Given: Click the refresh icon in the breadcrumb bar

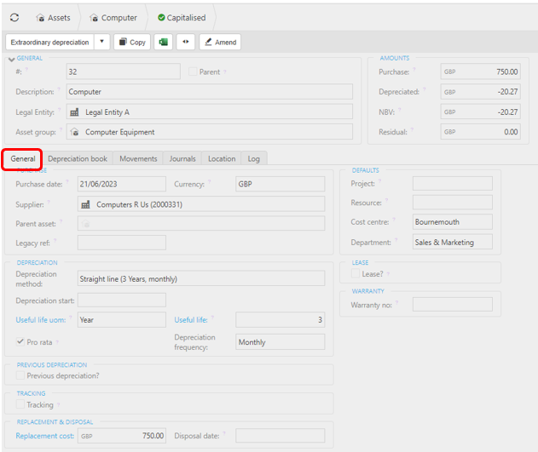Looking at the screenshot, I should pyautogui.click(x=14, y=18).
